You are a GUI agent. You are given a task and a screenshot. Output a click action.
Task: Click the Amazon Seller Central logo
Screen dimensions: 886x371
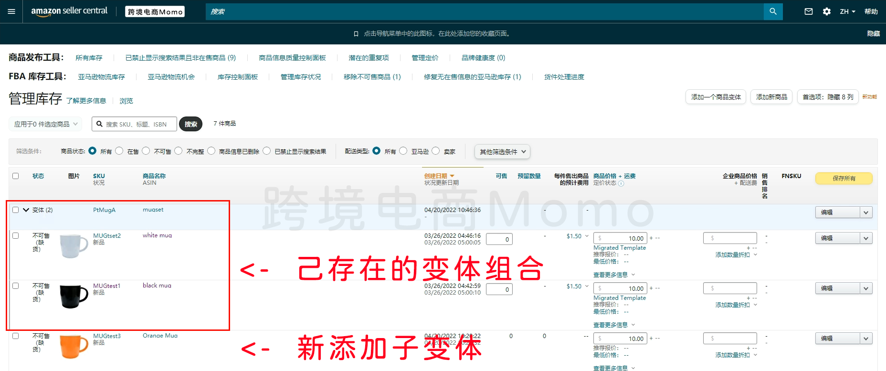(x=69, y=11)
